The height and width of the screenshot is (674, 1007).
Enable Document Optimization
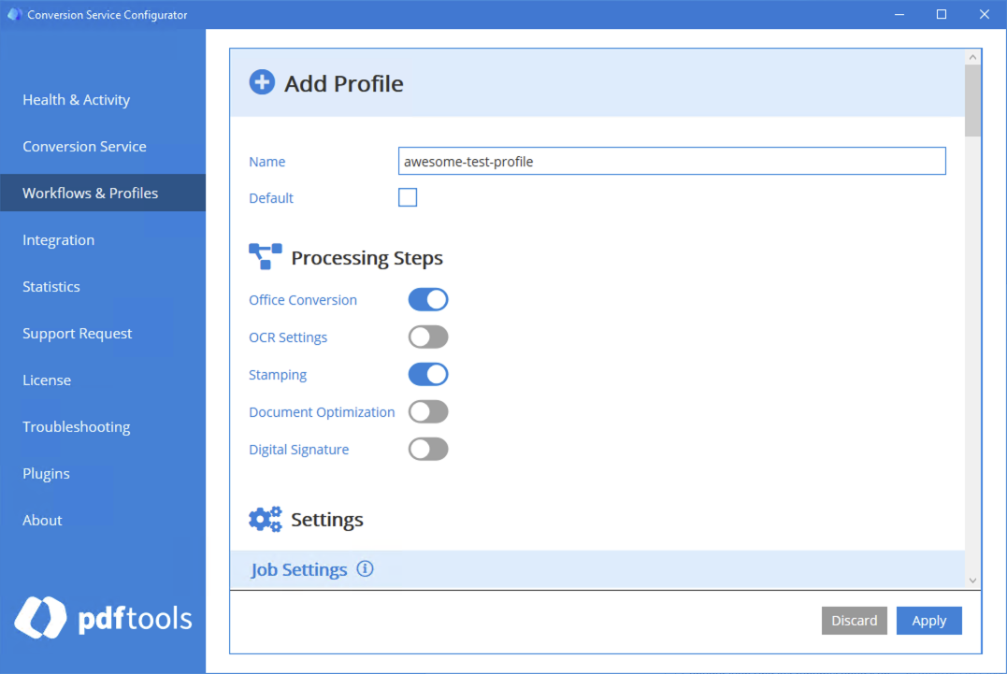coord(427,411)
